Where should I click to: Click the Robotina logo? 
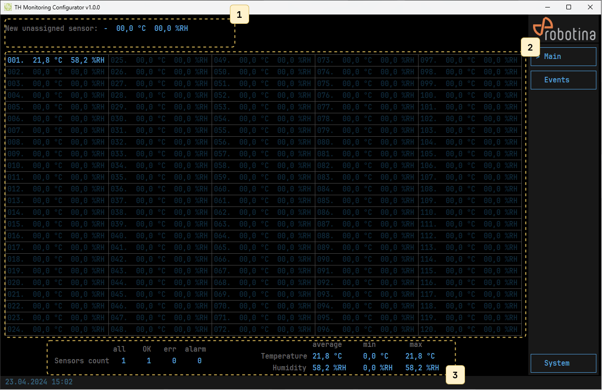tap(564, 29)
